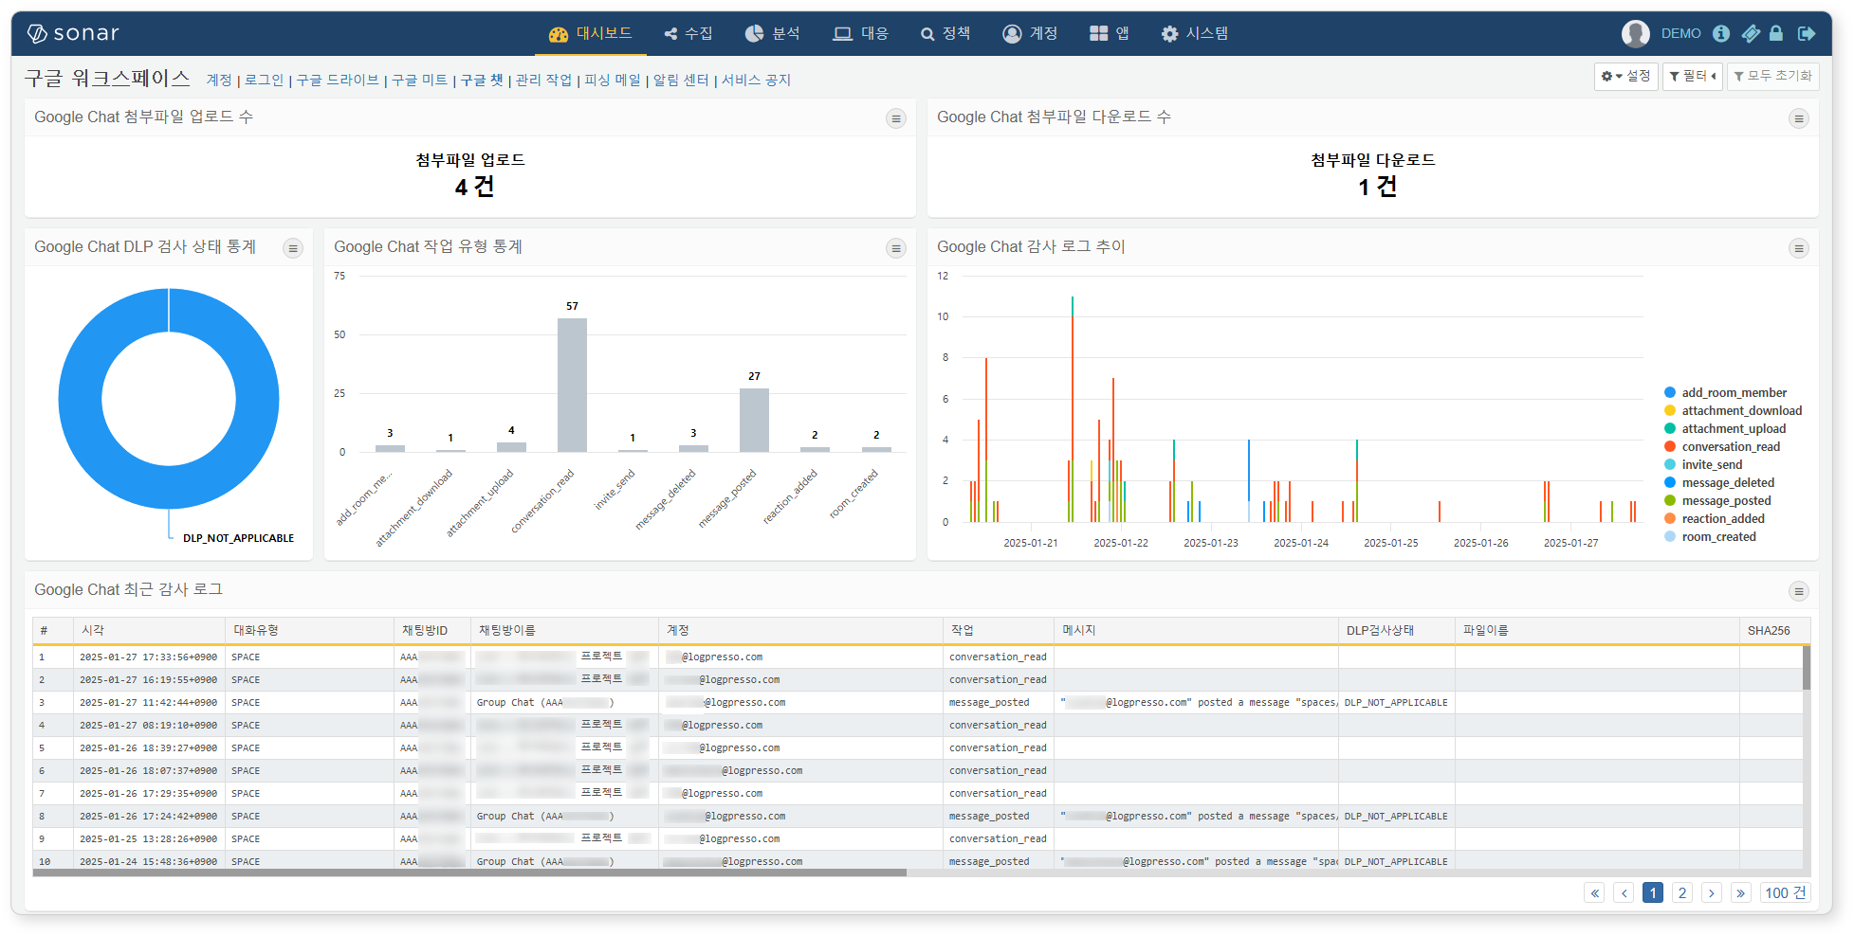Open menu of attachment download count panel
Image resolution: width=1854 pixels, height=936 pixels.
pyautogui.click(x=1798, y=118)
